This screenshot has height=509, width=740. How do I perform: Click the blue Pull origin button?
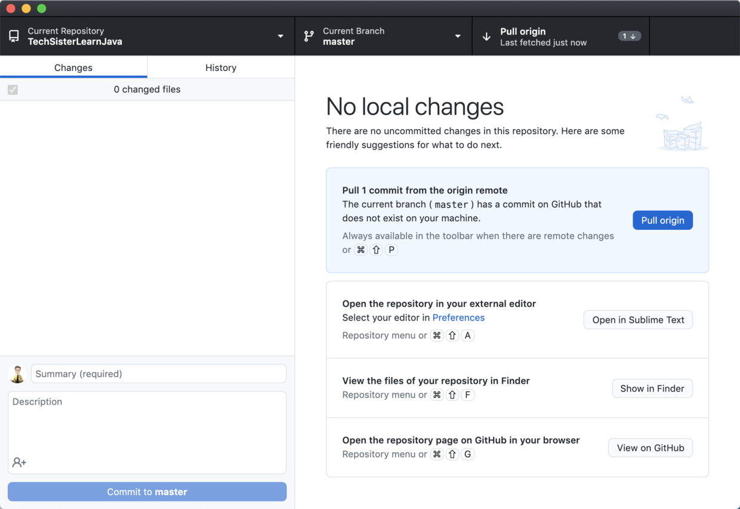click(662, 220)
